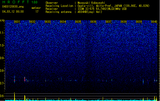Select receiver ICOM IC-575 53.7492 MHz text

[x=102, y=9]
